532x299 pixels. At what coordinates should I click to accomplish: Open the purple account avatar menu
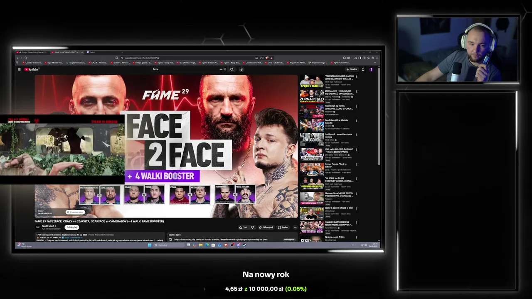tap(371, 69)
